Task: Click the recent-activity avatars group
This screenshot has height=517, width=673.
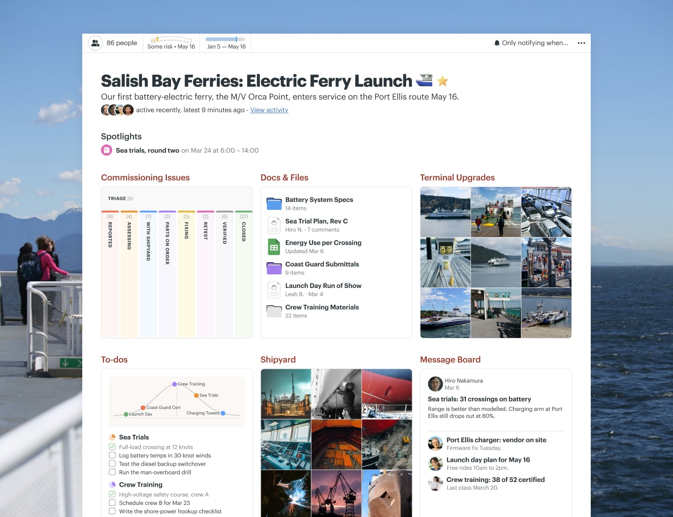Action: tap(117, 110)
